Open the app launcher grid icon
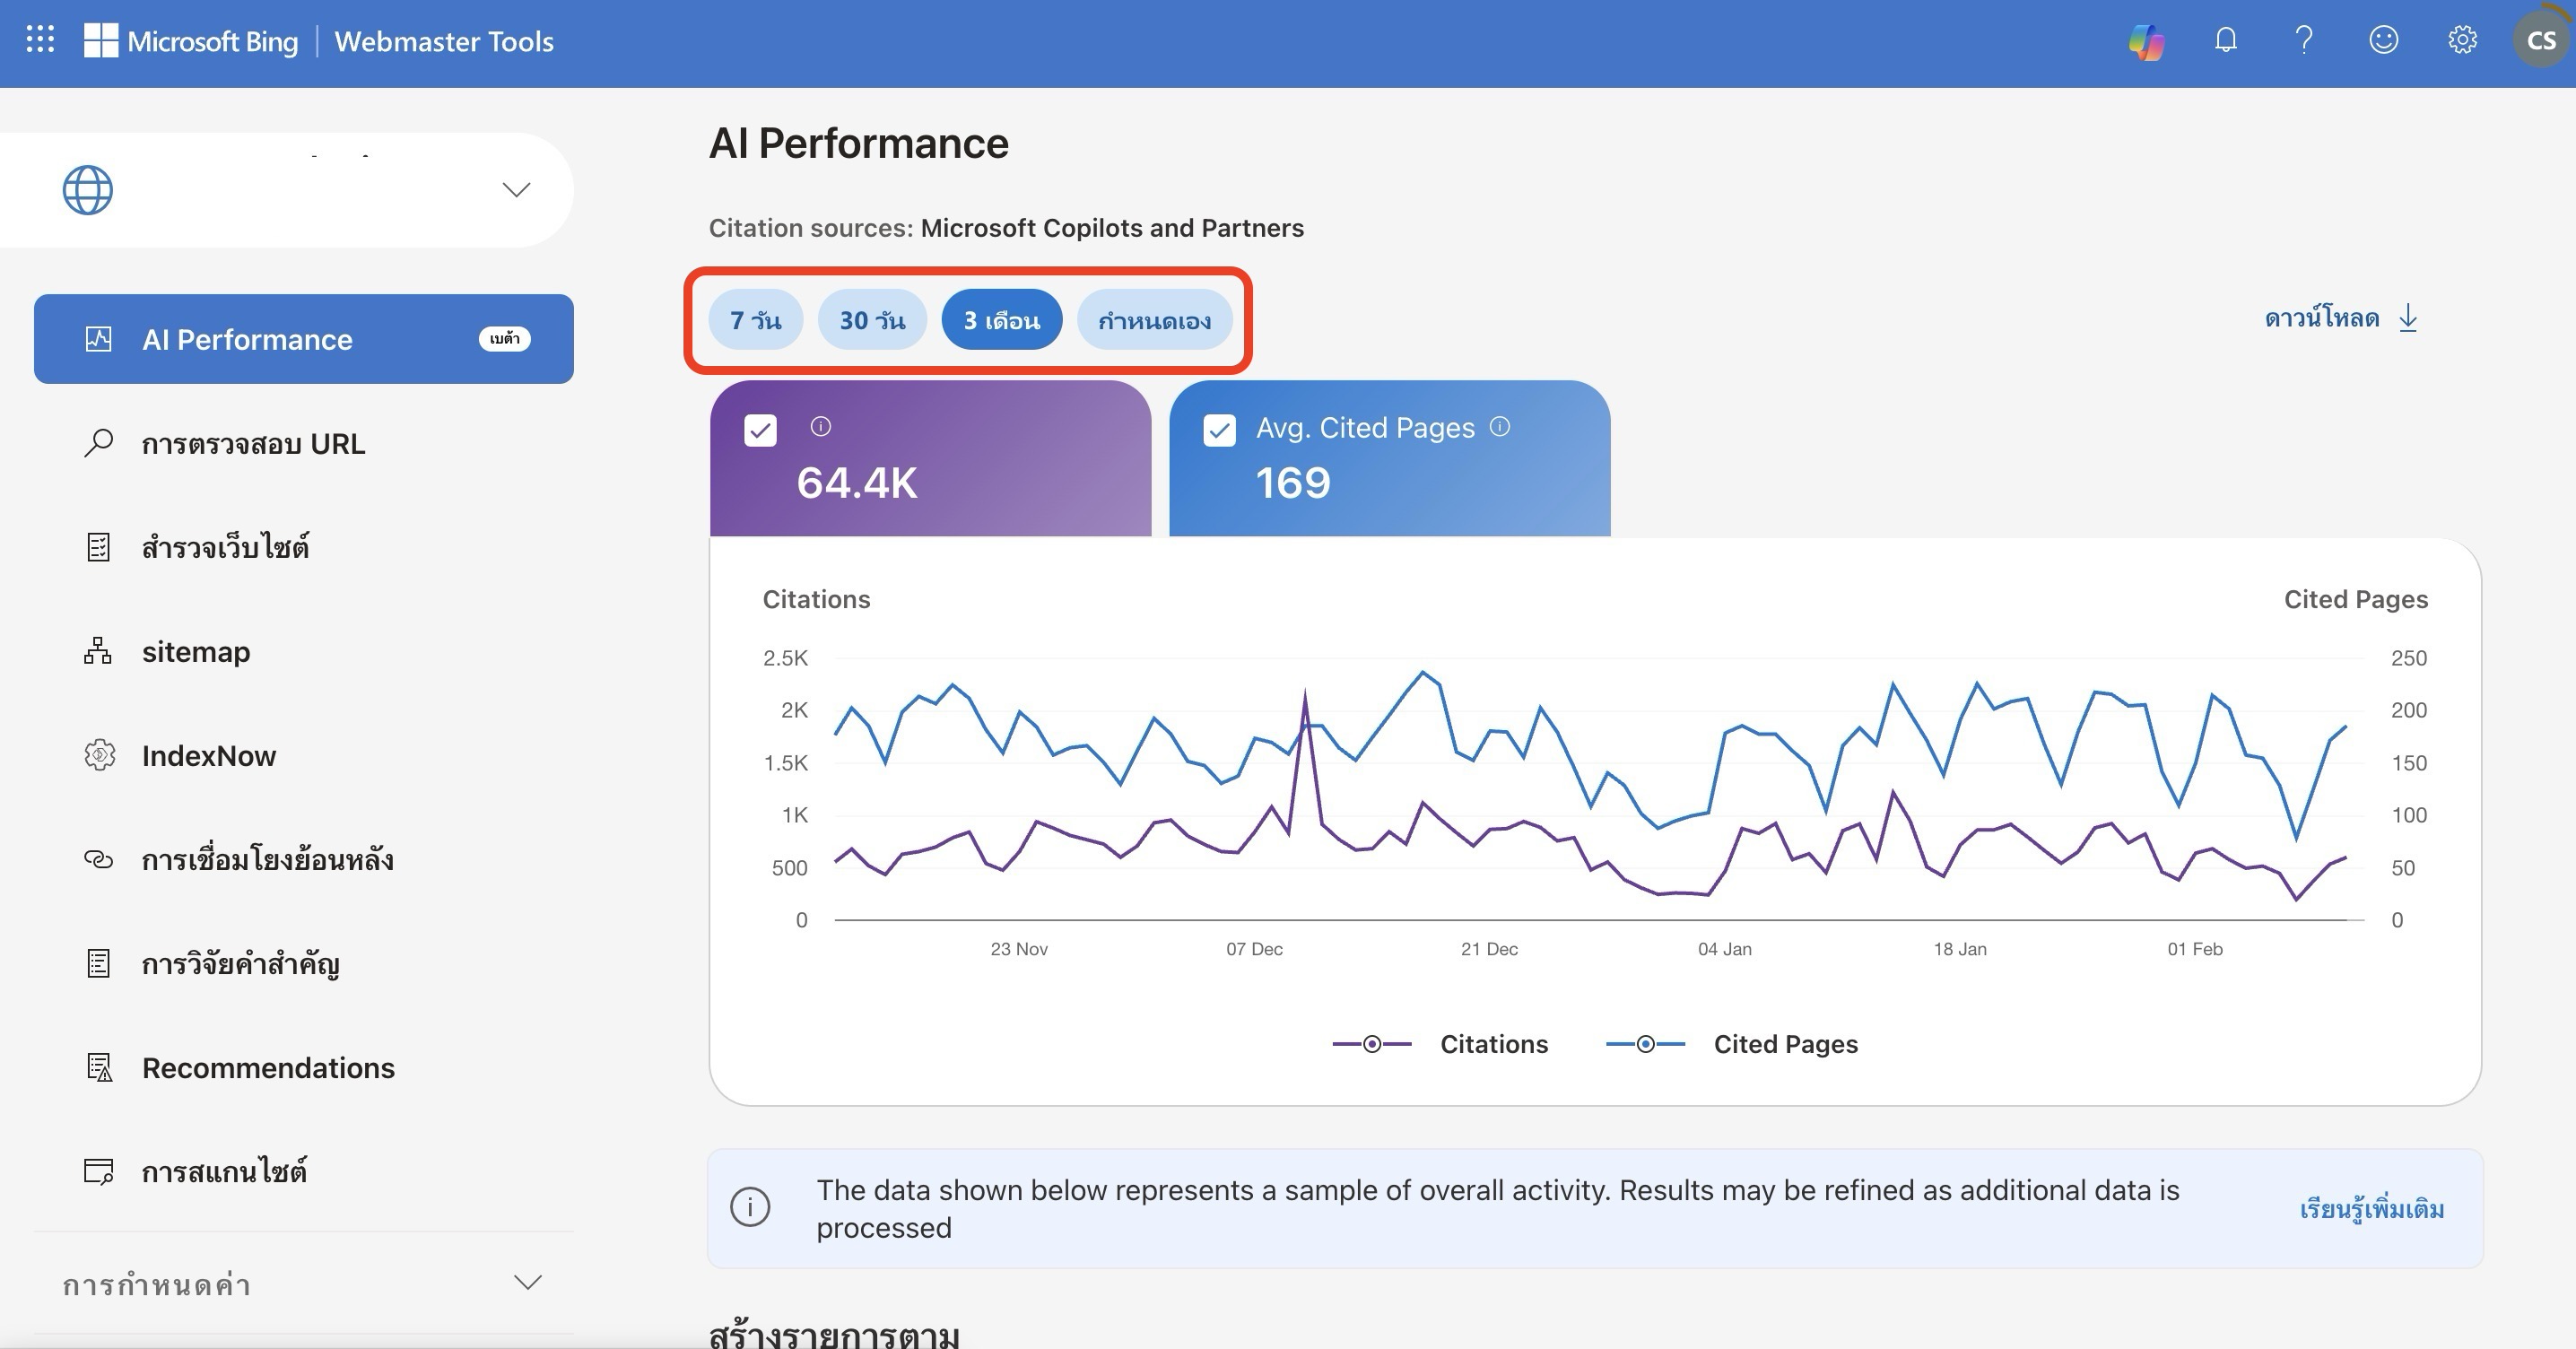 coord(40,40)
